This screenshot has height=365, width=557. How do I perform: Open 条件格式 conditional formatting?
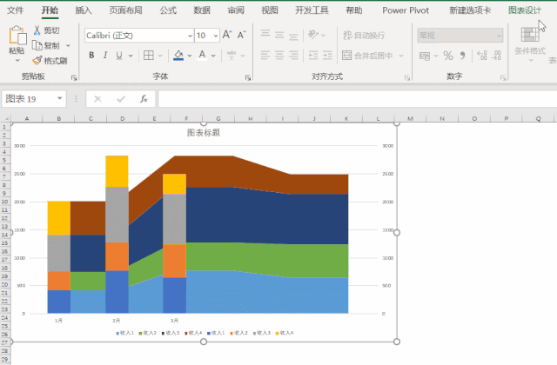pos(530,43)
